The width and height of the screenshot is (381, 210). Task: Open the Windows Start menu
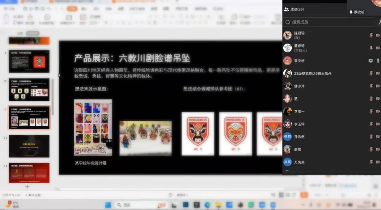click(108, 205)
